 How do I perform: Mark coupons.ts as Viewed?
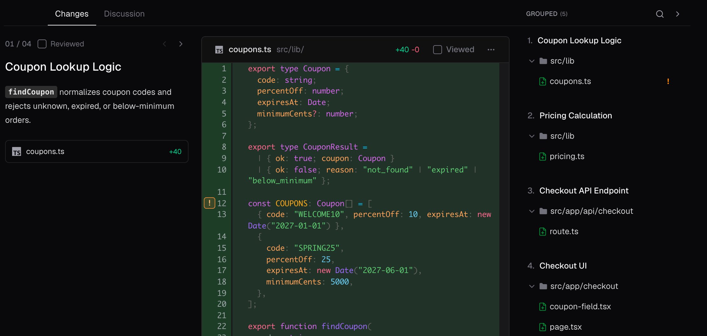tap(437, 50)
